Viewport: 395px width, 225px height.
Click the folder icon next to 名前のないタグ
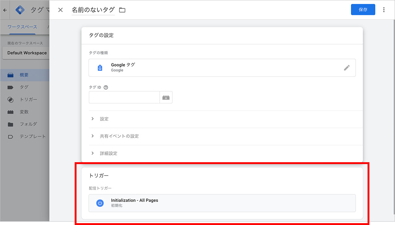point(122,10)
